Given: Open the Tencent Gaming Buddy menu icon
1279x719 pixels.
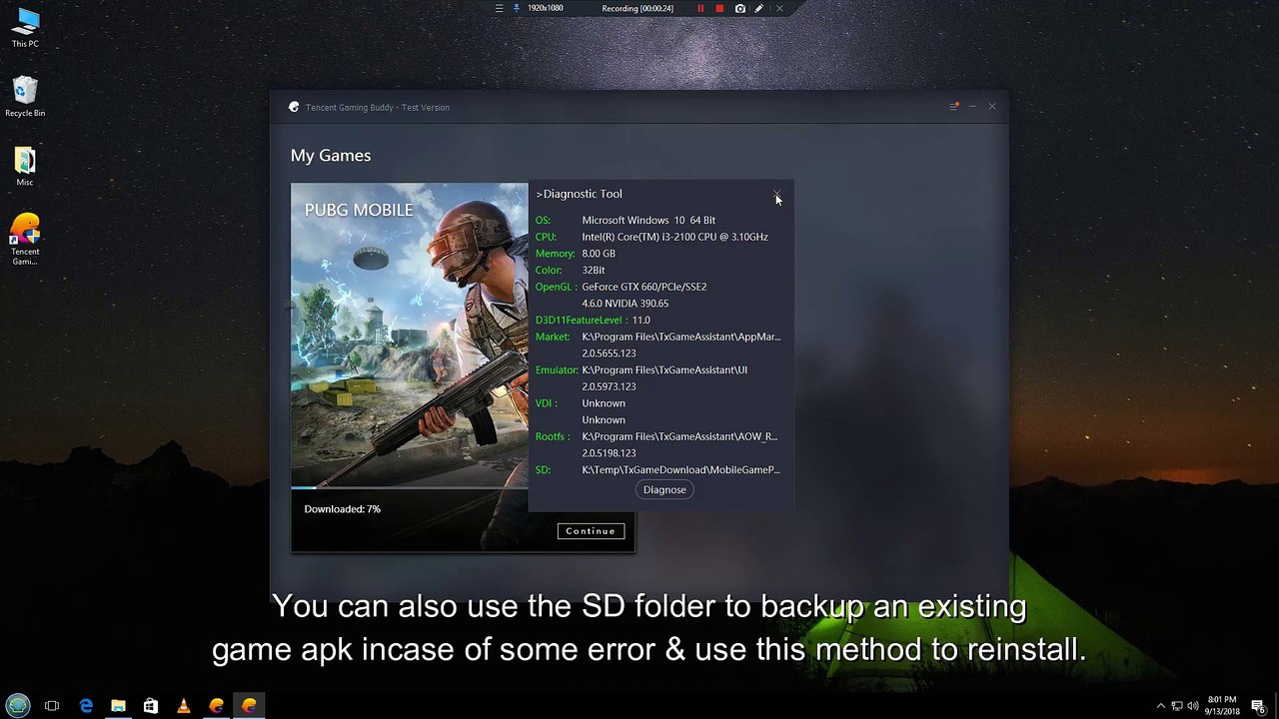Looking at the screenshot, I should click(953, 106).
